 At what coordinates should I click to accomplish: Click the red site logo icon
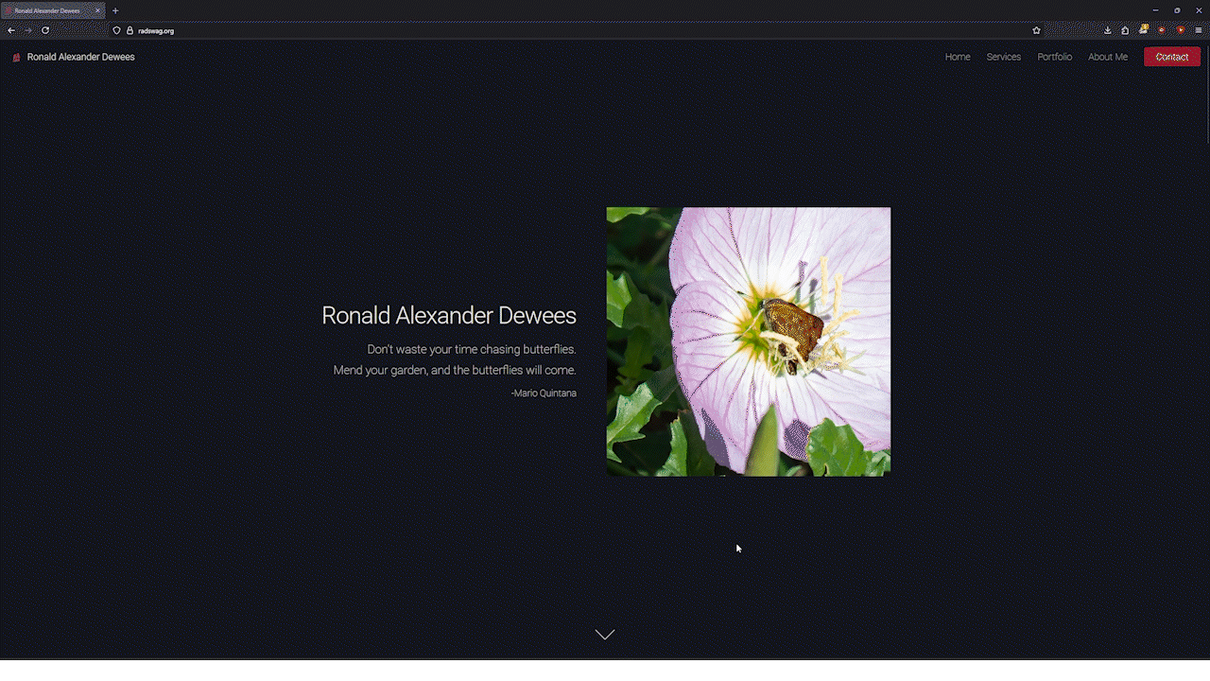coord(16,58)
